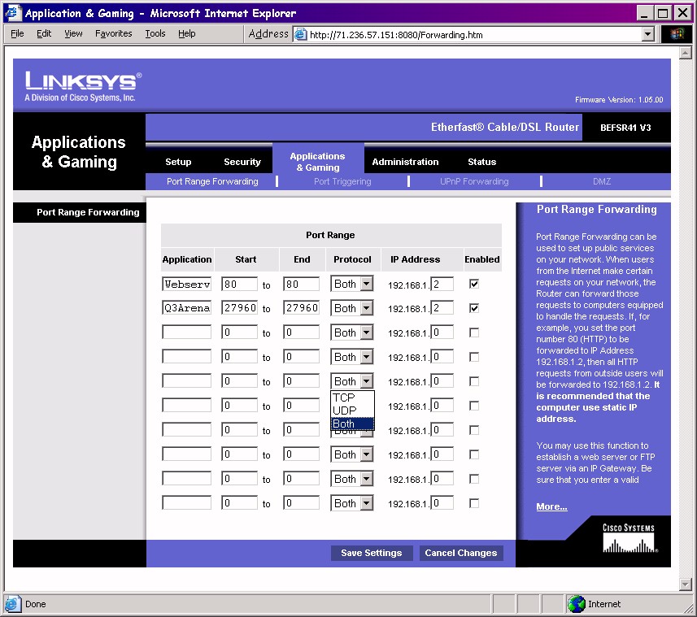Enable the eighth port forwarding row
The height and width of the screenshot is (617, 697).
pos(474,455)
